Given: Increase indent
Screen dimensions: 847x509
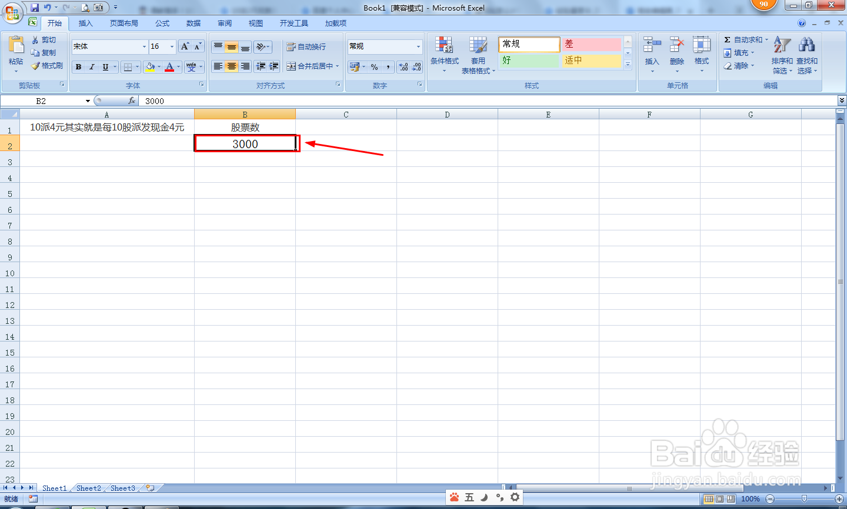Looking at the screenshot, I should point(274,66).
